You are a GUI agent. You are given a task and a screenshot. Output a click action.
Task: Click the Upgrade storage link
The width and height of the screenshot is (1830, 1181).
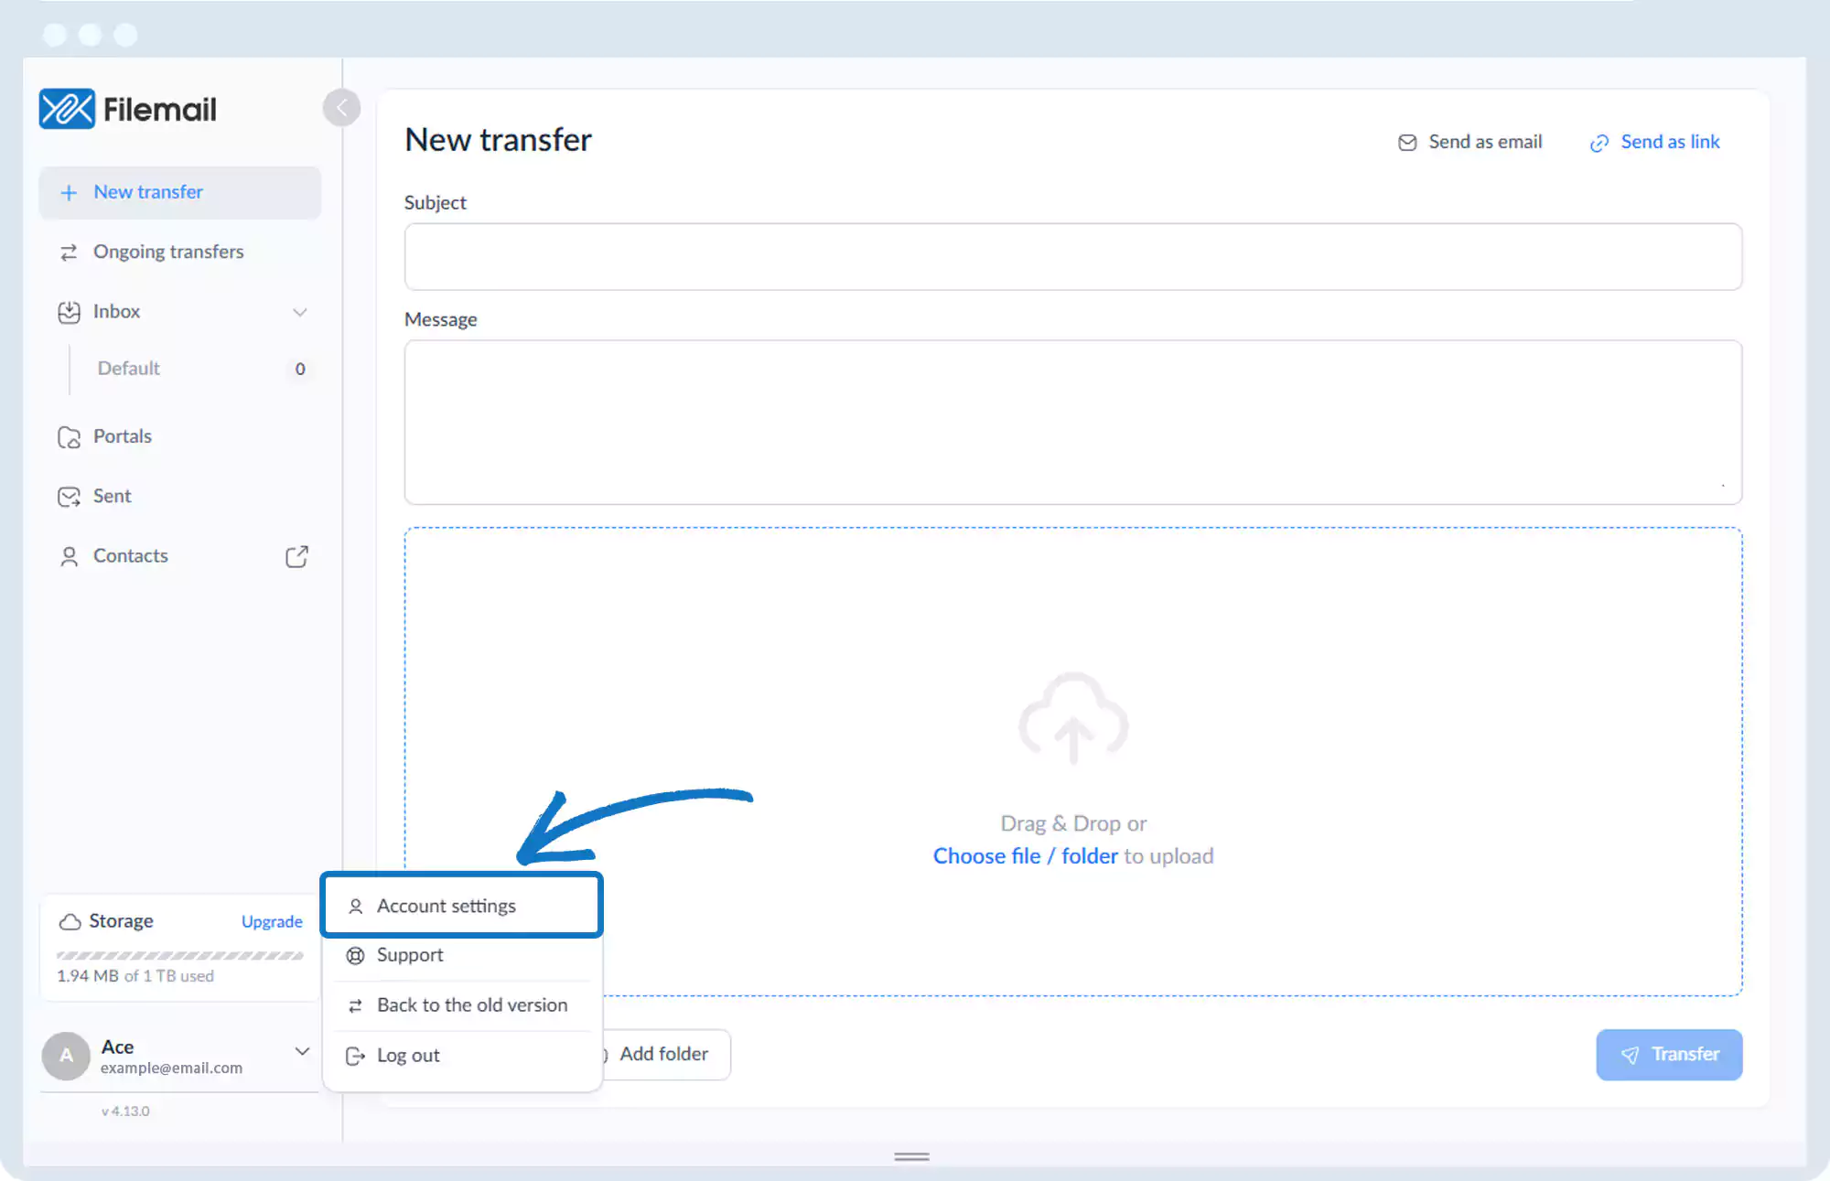click(x=272, y=921)
